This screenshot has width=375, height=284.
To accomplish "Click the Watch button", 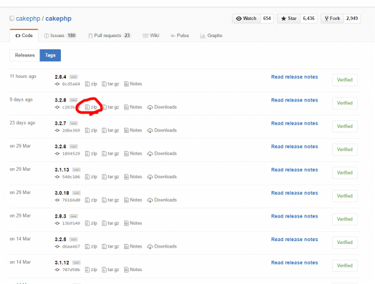I will tap(246, 19).
